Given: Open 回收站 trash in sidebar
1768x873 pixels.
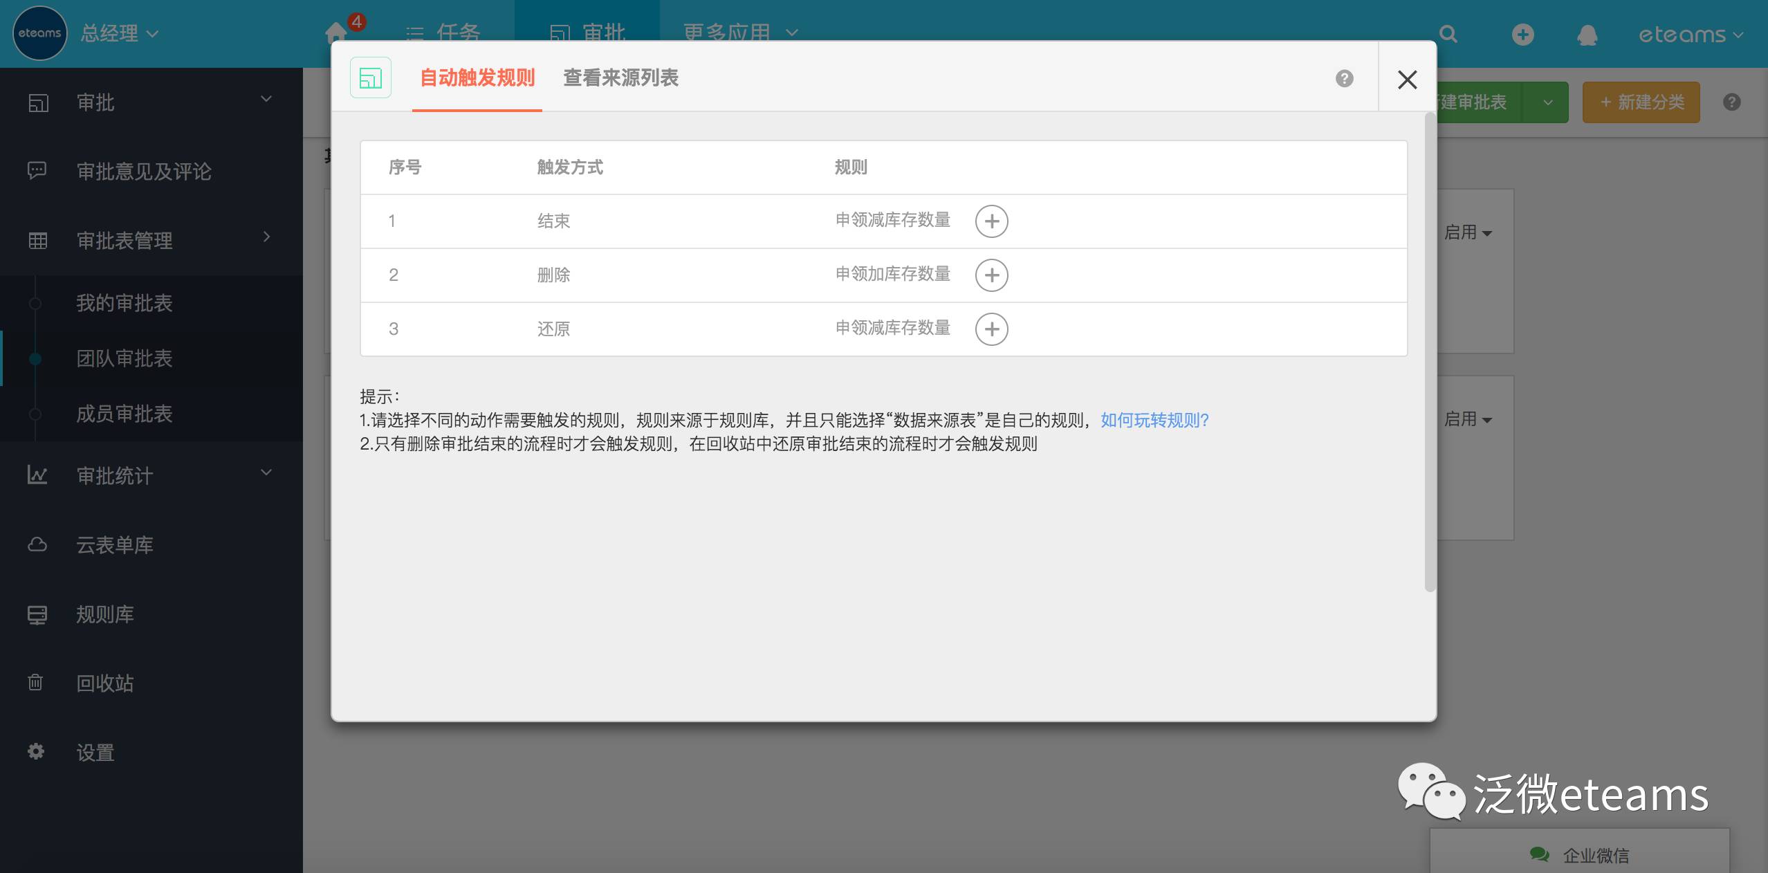Looking at the screenshot, I should coord(105,683).
